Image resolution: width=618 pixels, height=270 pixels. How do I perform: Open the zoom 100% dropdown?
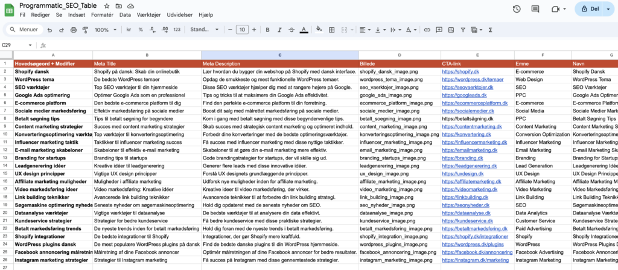tap(106, 30)
